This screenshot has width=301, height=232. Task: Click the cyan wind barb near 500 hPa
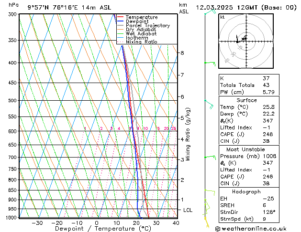pyautogui.click(x=209, y=103)
